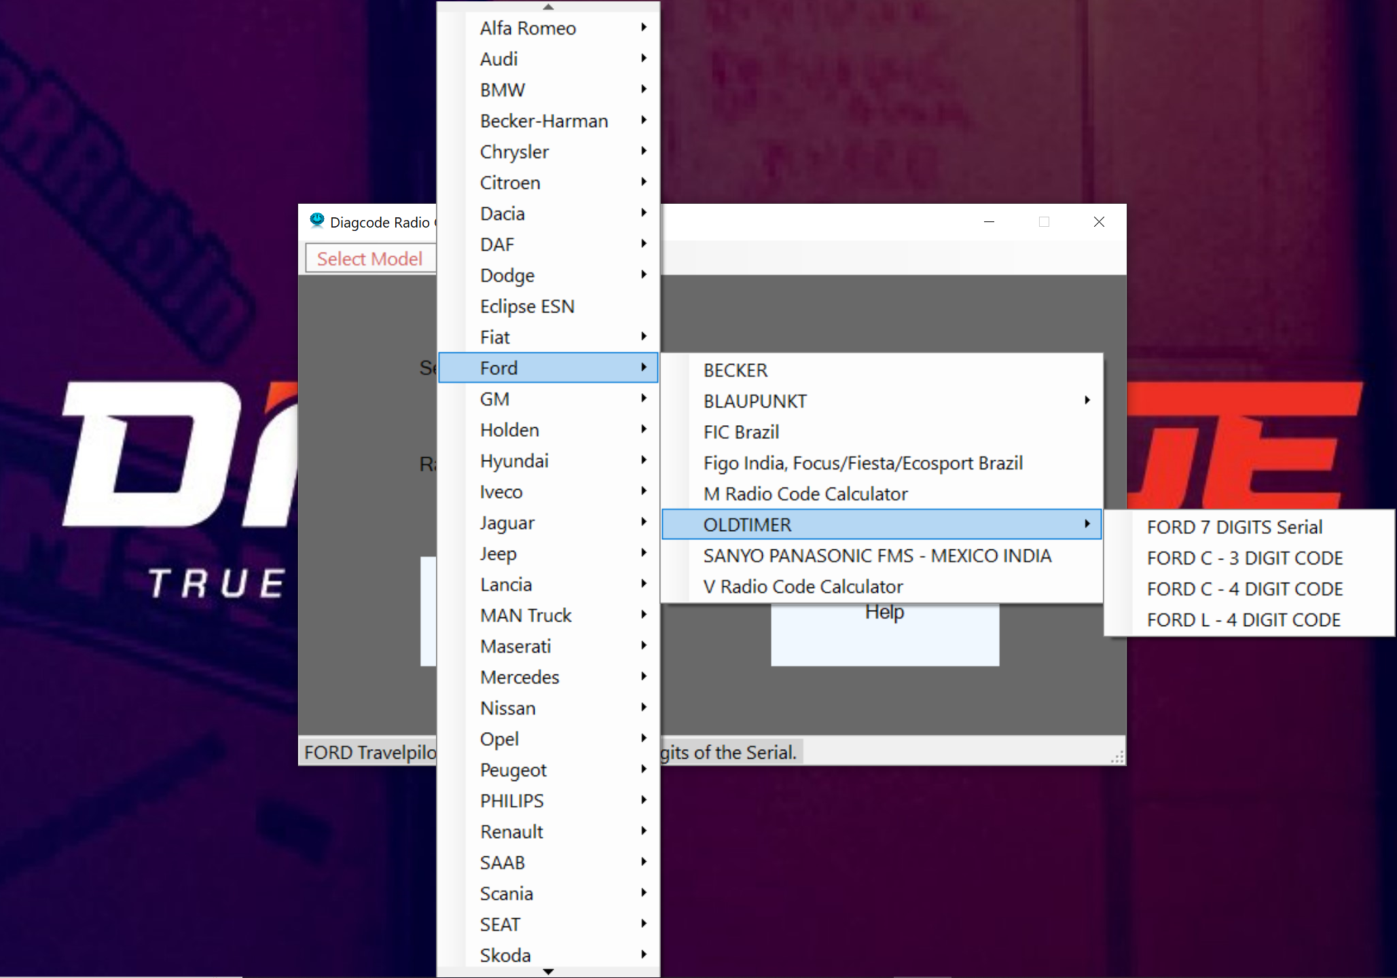Open the Chrysler submenu

tap(548, 151)
